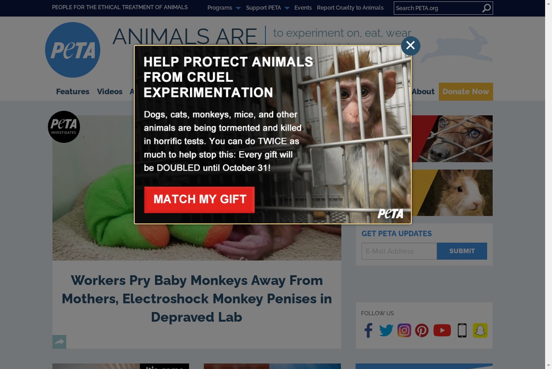Screen dimensions: 552x369
Task: Focus the E-Mail Address field
Action: [399, 251]
